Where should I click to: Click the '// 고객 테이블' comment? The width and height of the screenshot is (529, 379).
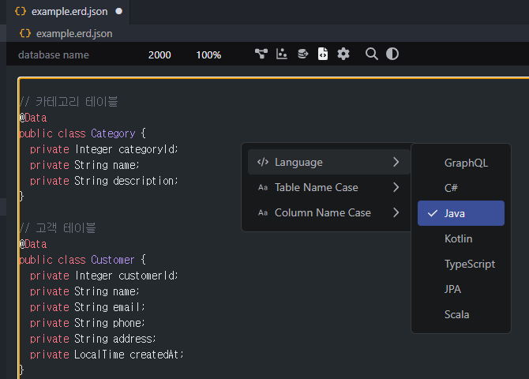point(58,228)
